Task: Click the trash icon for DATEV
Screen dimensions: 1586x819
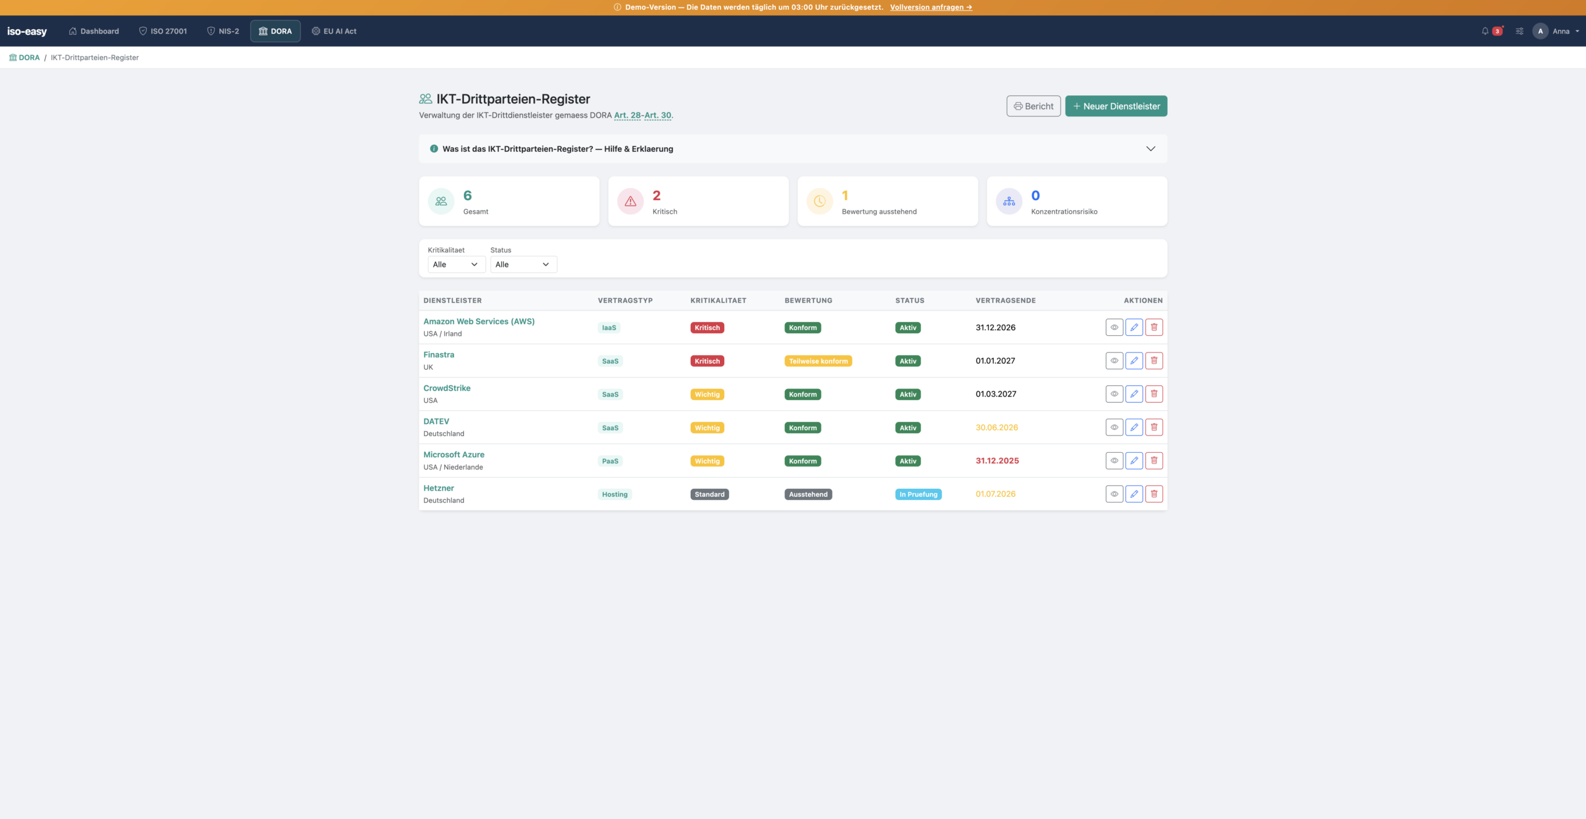Action: (x=1154, y=427)
